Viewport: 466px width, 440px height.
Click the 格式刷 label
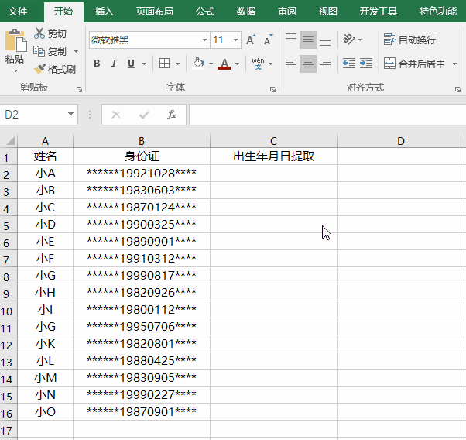click(62, 69)
